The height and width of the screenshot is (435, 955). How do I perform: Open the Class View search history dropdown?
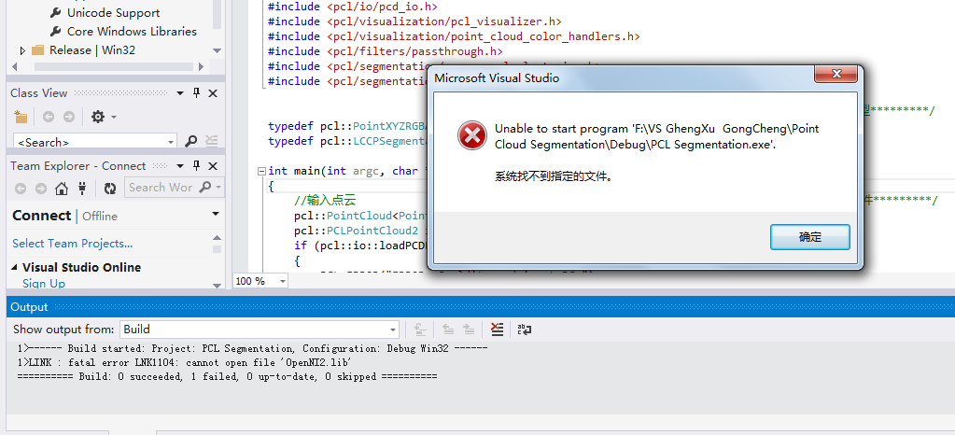click(171, 142)
